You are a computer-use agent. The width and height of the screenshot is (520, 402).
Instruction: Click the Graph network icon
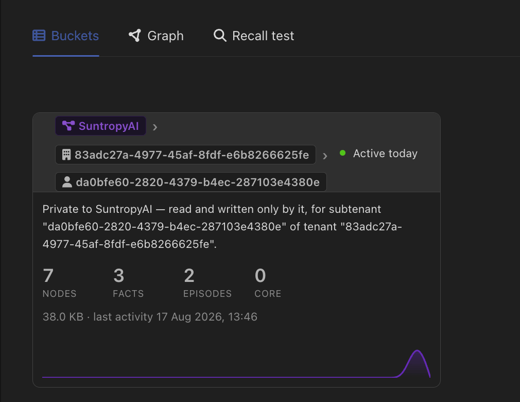(135, 36)
